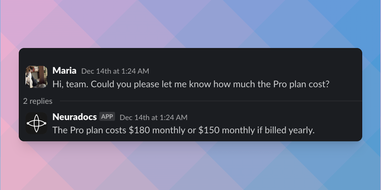Click the first "monthly" in the reply
Screen dimensions: 381x190
pyautogui.click(x=164, y=130)
